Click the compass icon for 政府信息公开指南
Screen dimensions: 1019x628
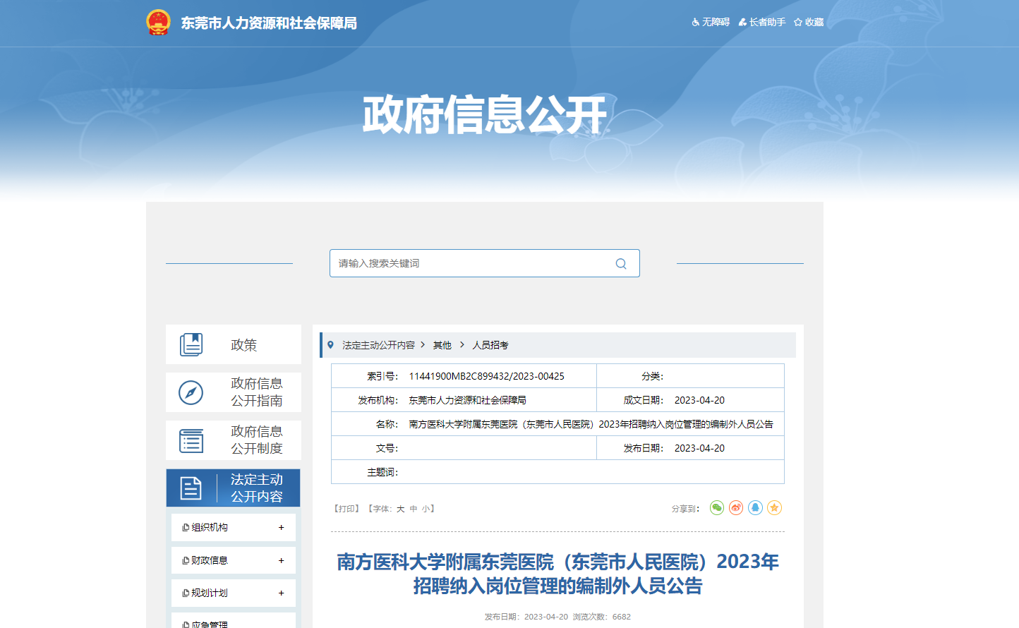pyautogui.click(x=191, y=392)
